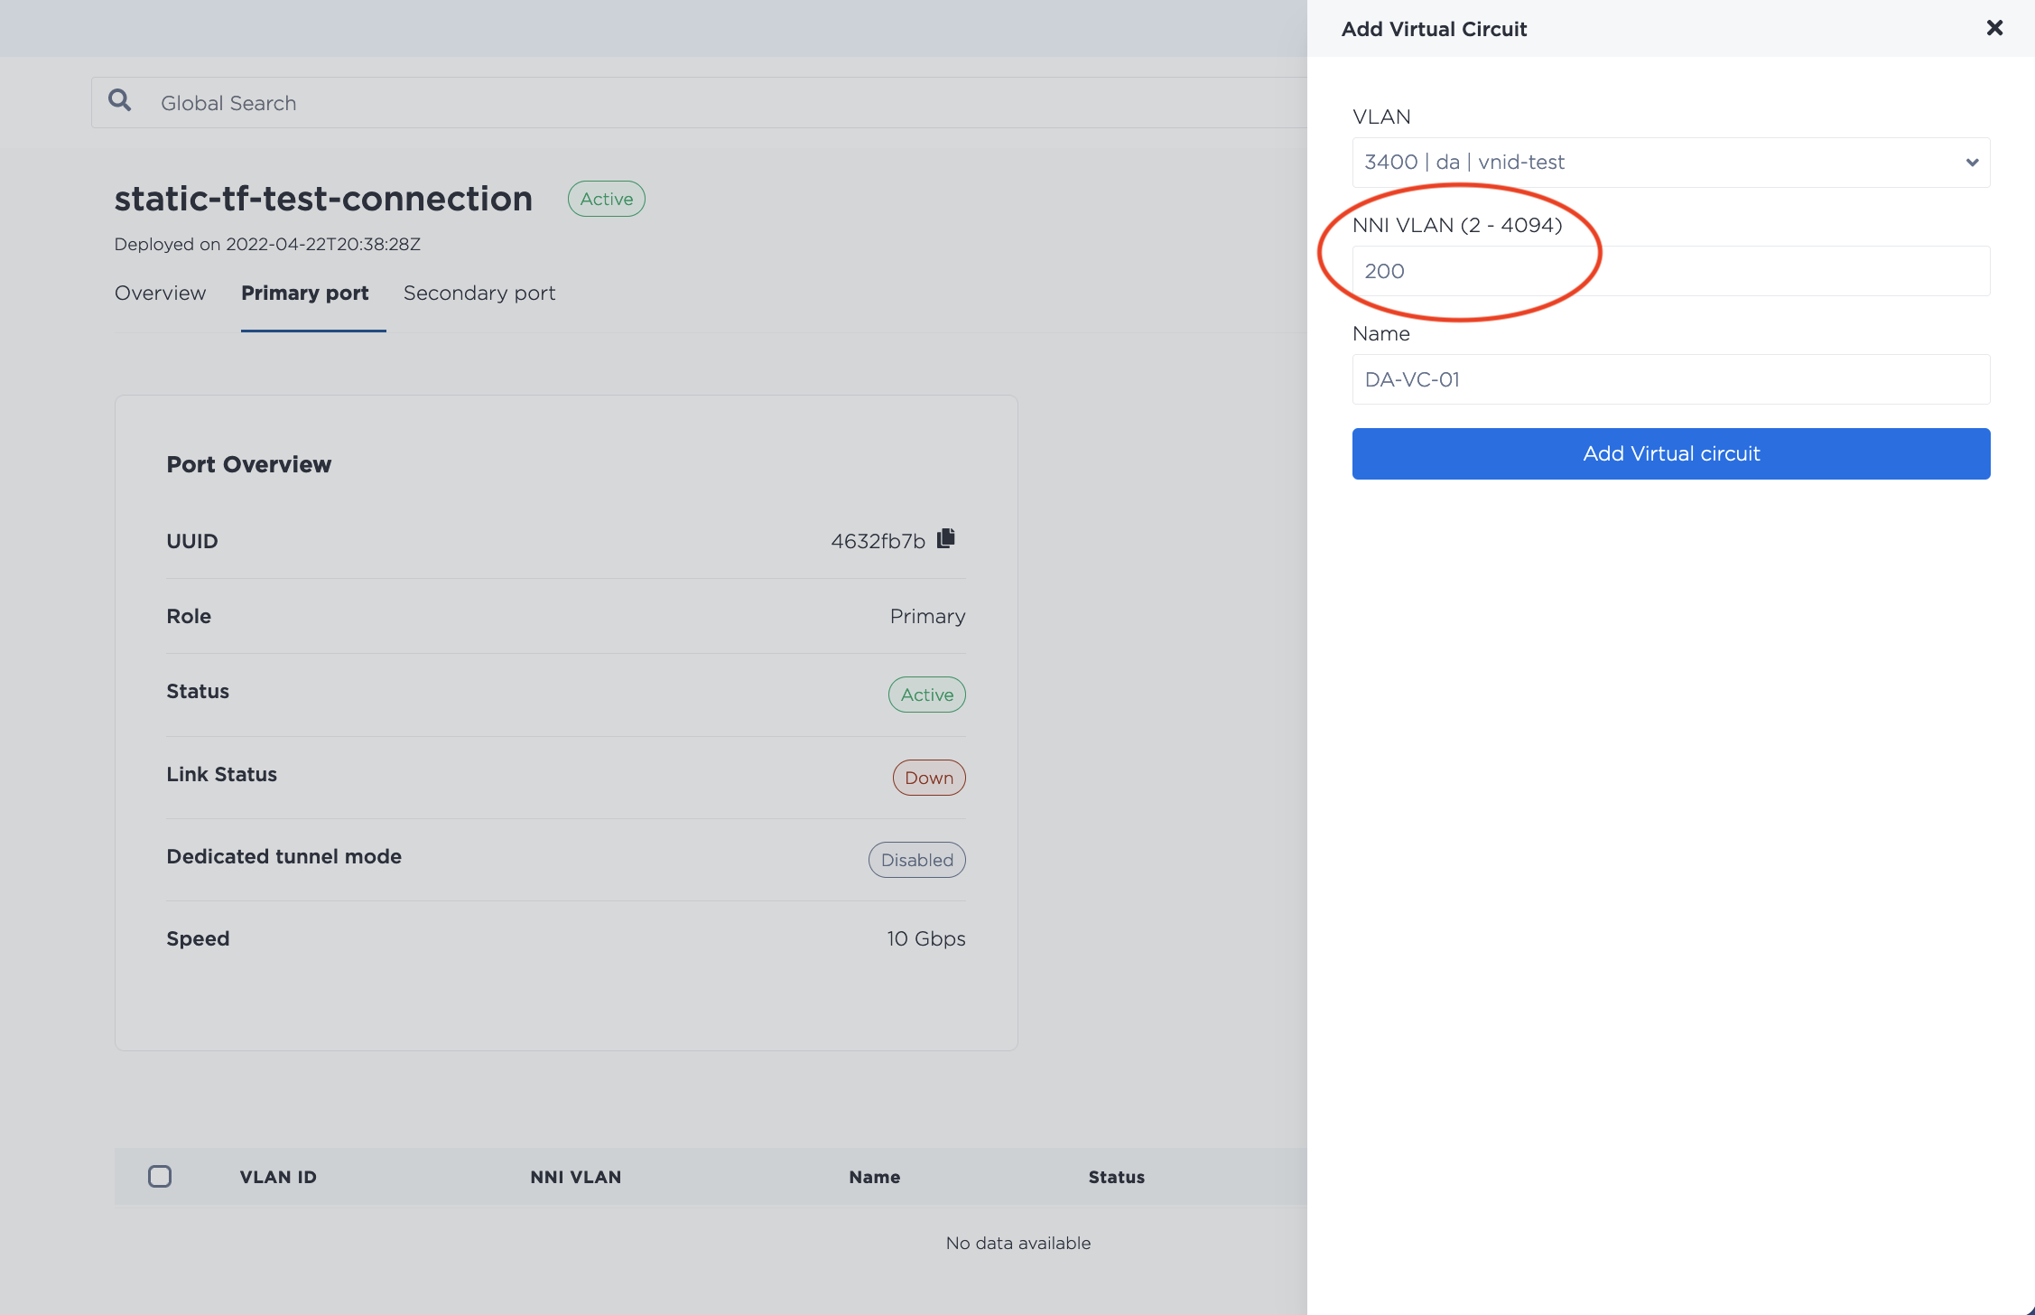This screenshot has height=1315, width=2035.
Task: Click the Name column header
Action: (x=875, y=1177)
